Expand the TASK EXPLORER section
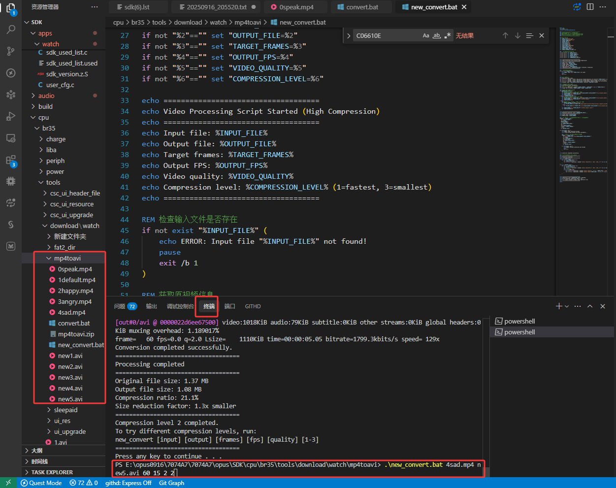This screenshot has width=616, height=488. coord(64,472)
